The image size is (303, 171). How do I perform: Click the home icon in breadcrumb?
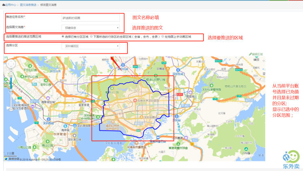tap(3, 4)
